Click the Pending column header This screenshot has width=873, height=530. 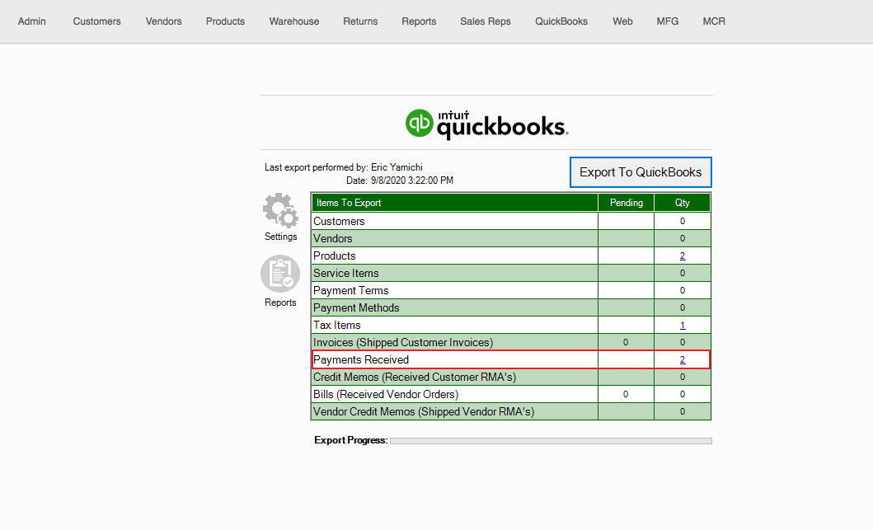point(626,203)
